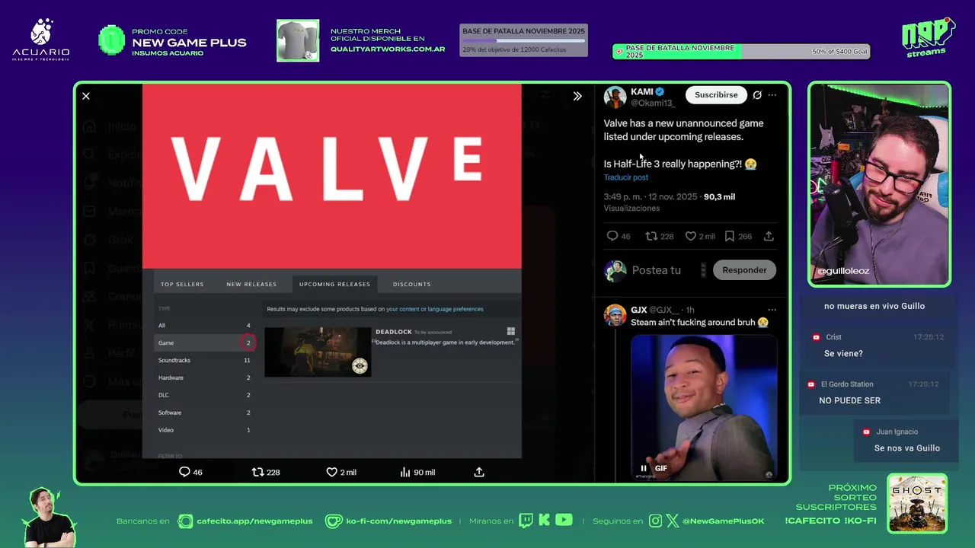Click the comment icon below the image
The height and width of the screenshot is (548, 975).
point(184,472)
